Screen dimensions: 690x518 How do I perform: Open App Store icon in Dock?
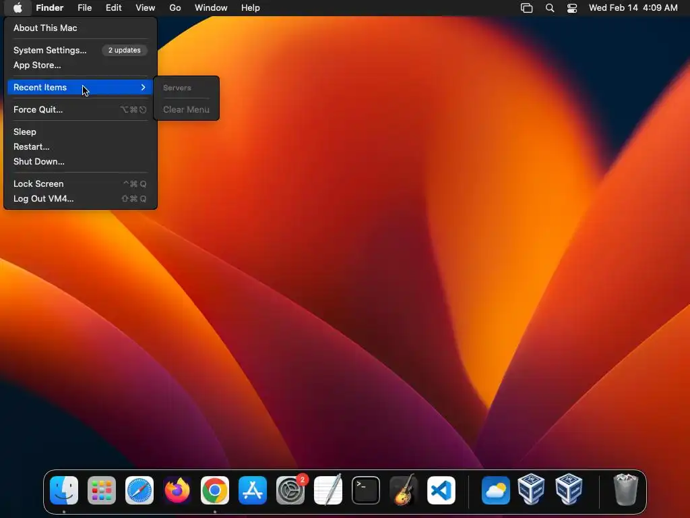[253, 490]
